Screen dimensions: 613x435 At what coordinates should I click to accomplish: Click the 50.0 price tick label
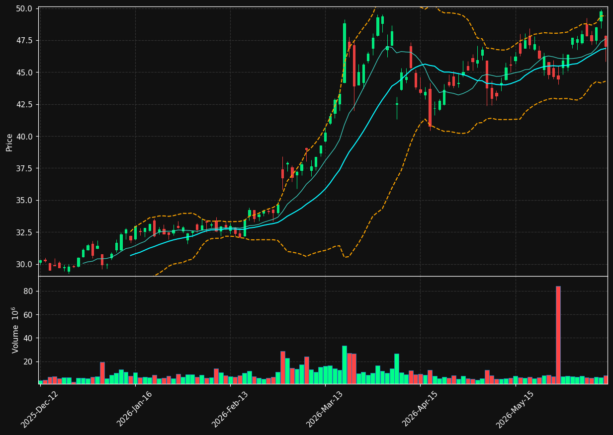[x=24, y=8]
